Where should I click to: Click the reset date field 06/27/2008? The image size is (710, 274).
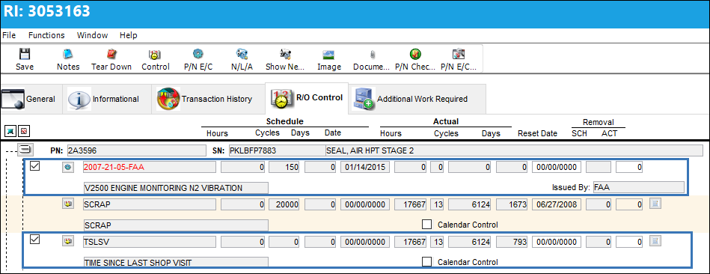pos(557,204)
